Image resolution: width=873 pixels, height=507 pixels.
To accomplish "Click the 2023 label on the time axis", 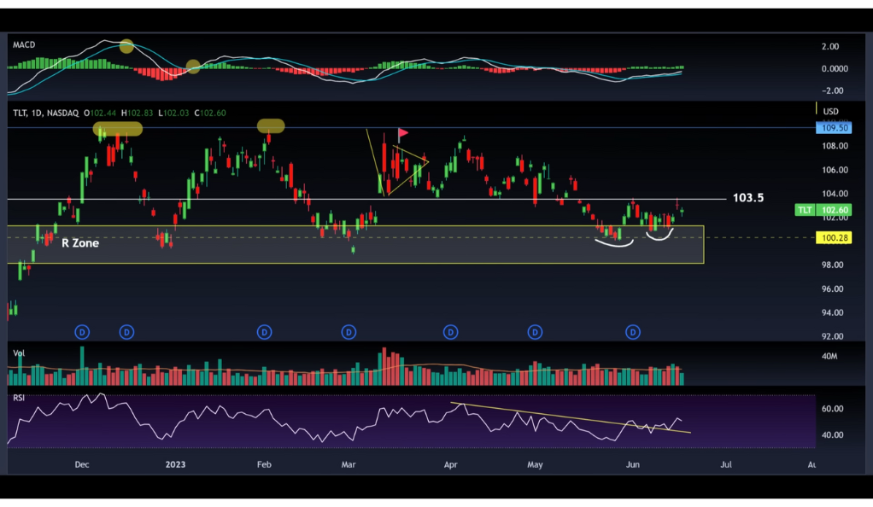I will (x=175, y=464).
